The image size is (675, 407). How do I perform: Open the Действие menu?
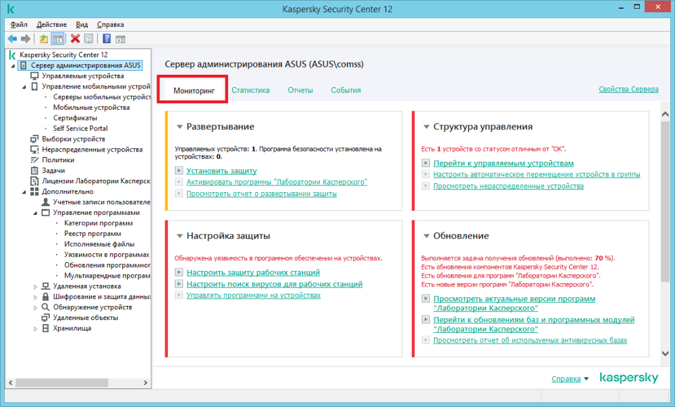(52, 24)
